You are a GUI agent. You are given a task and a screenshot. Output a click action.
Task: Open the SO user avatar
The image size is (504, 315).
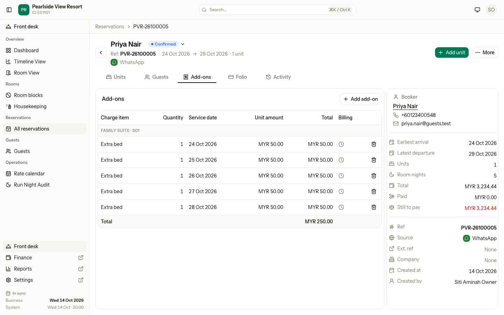click(491, 10)
